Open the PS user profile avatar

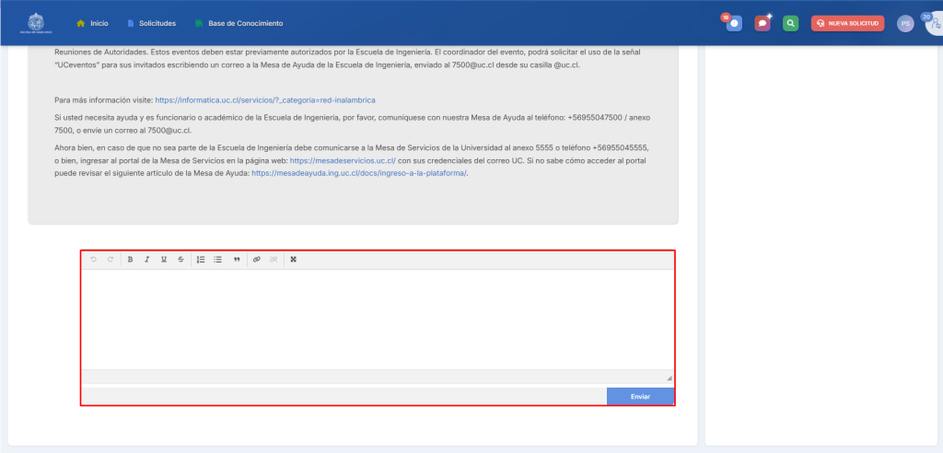pyautogui.click(x=905, y=23)
